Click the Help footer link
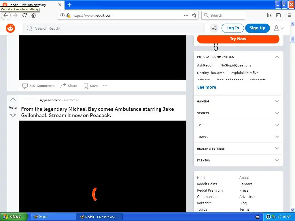Viewport: 295px width, 221px height. pyautogui.click(x=201, y=178)
